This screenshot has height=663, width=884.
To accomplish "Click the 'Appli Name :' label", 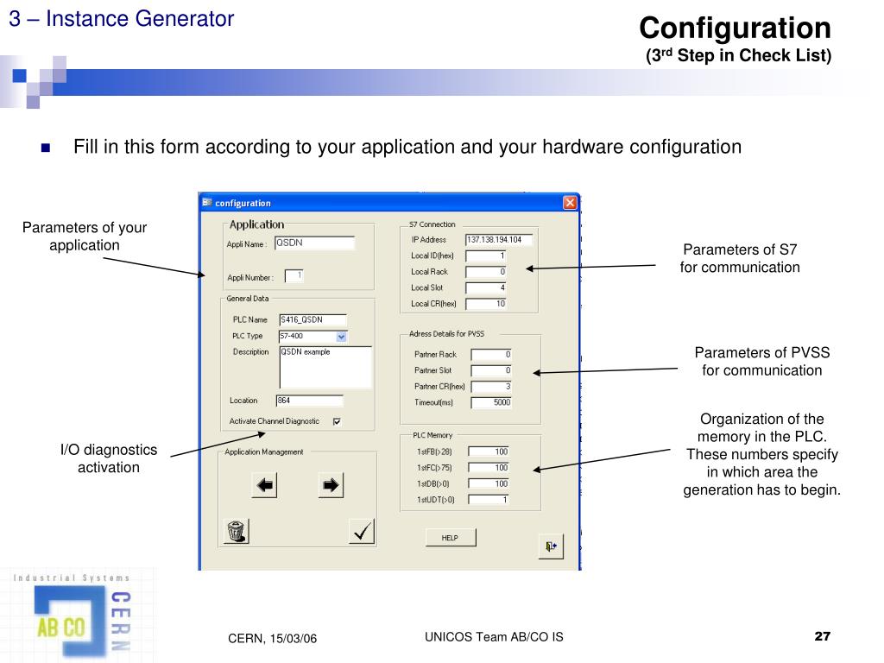I will (x=246, y=244).
